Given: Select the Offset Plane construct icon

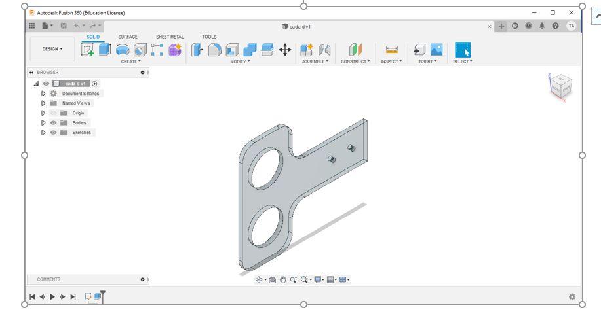Looking at the screenshot, I should (355, 50).
